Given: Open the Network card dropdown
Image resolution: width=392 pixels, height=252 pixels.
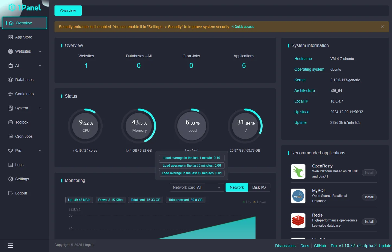Looking at the screenshot, I should pos(197,187).
